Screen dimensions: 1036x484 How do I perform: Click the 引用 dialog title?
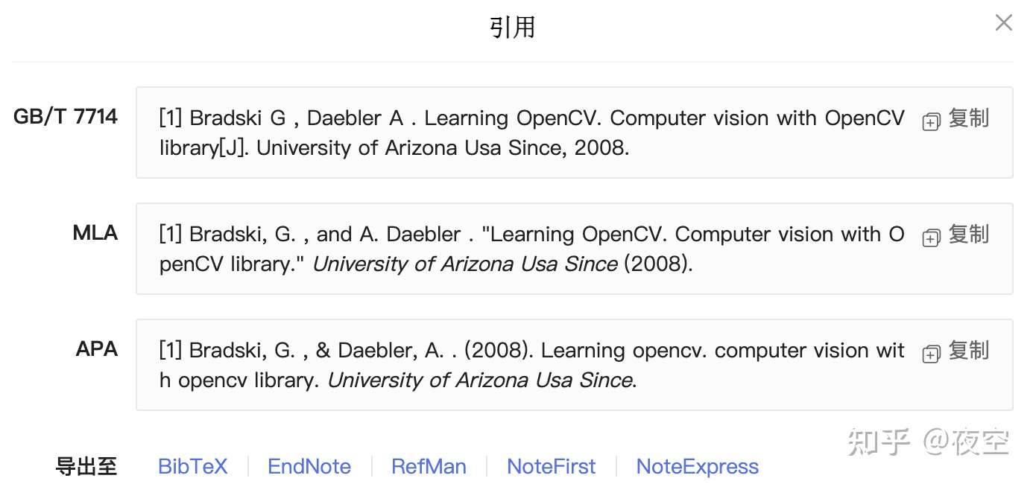click(513, 28)
